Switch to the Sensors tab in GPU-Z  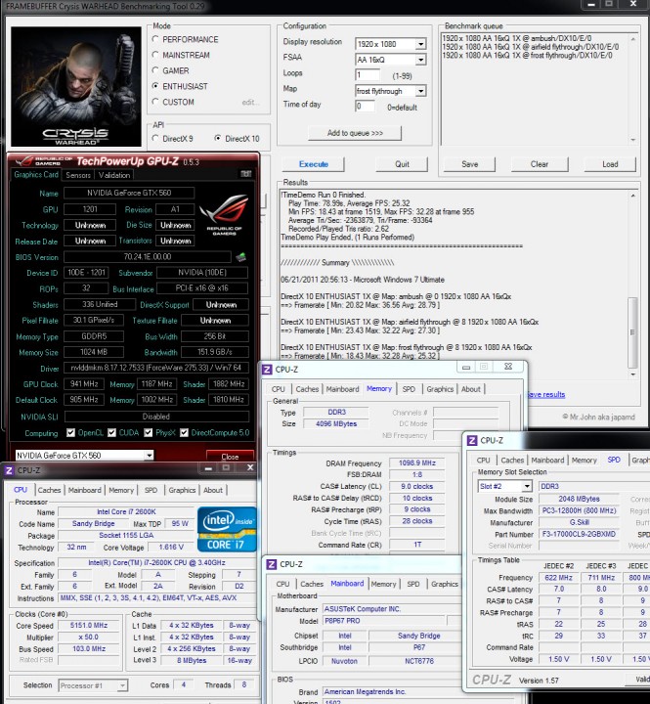[78, 175]
